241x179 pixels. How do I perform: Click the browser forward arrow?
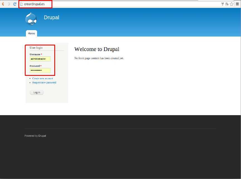pos(9,4)
